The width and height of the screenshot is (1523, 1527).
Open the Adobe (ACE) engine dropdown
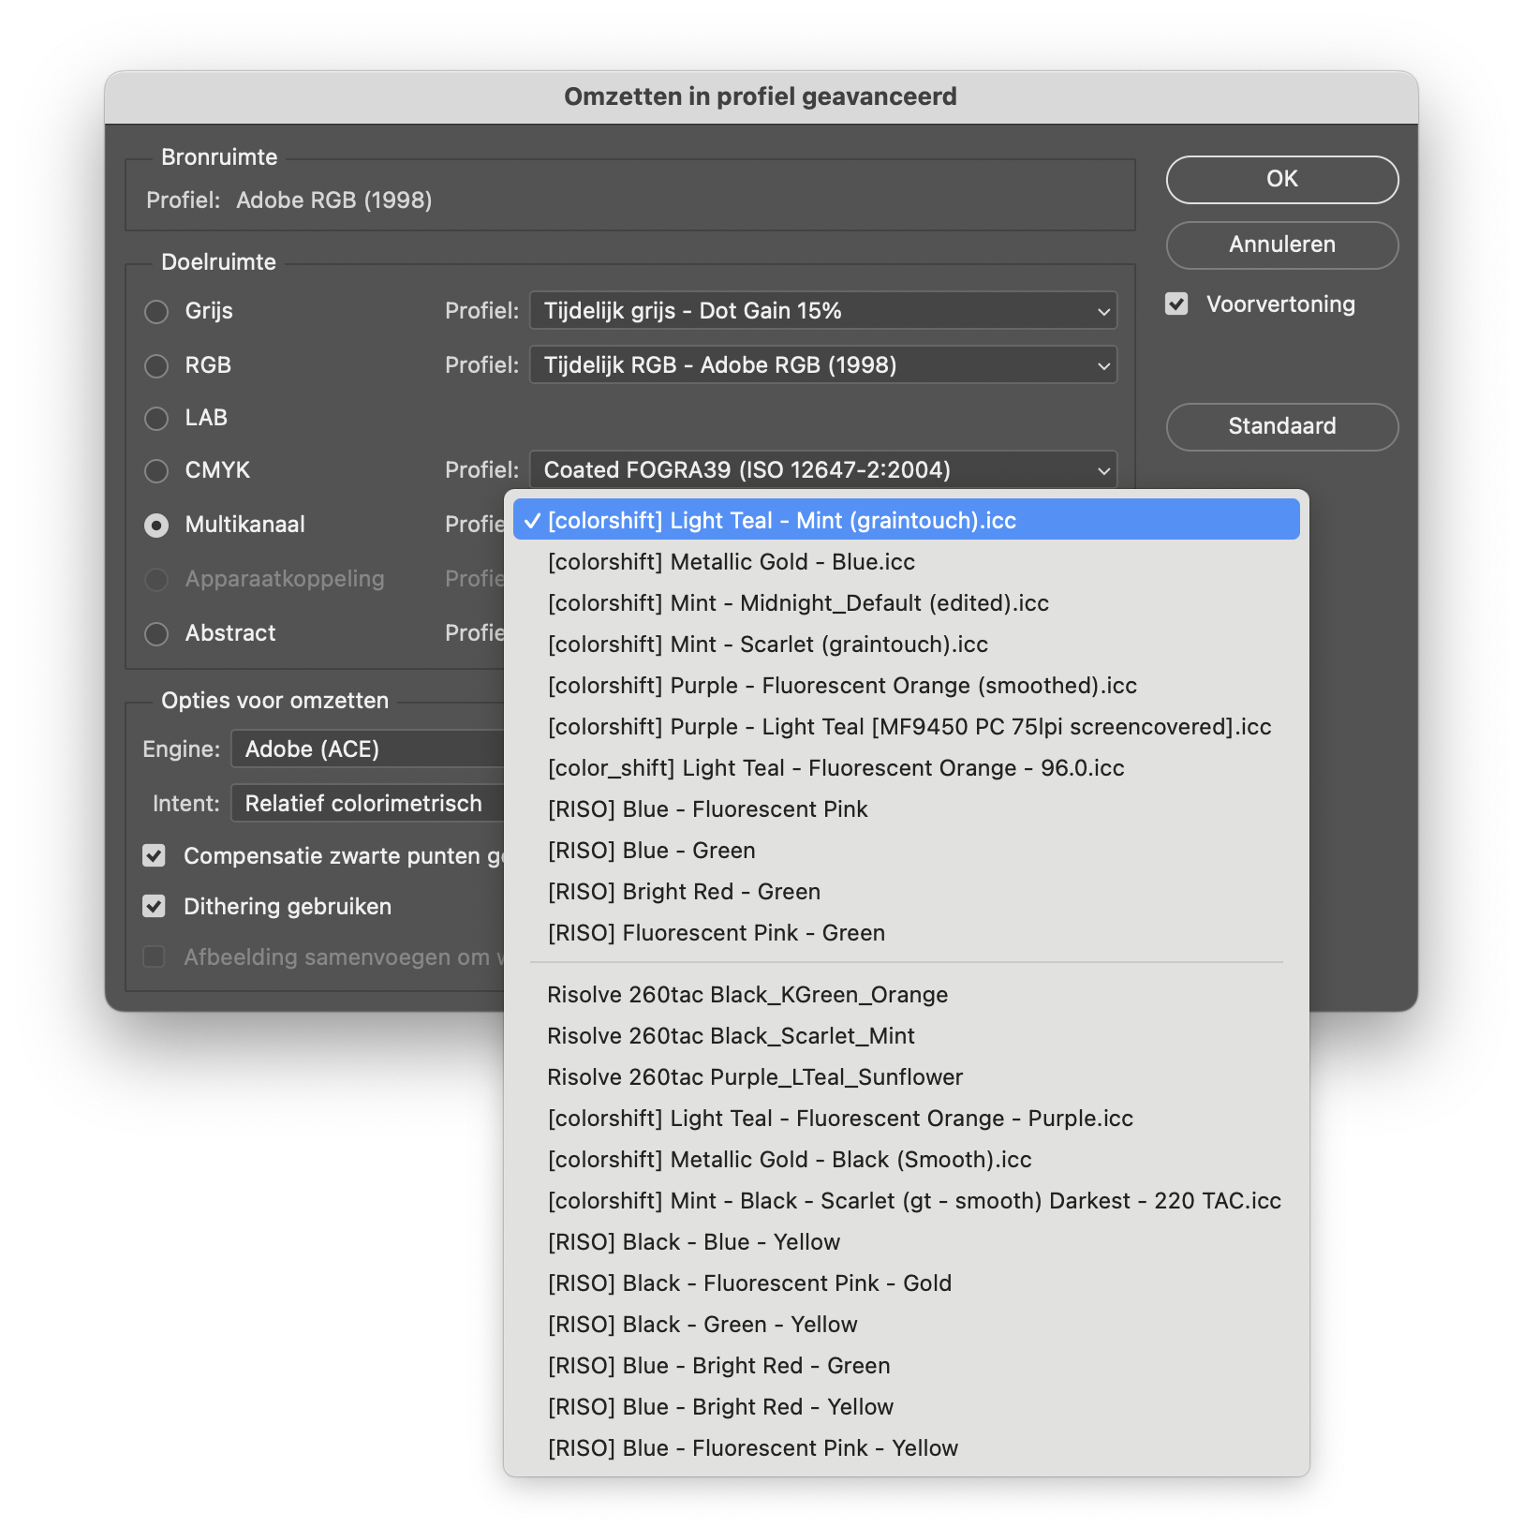pos(367,749)
